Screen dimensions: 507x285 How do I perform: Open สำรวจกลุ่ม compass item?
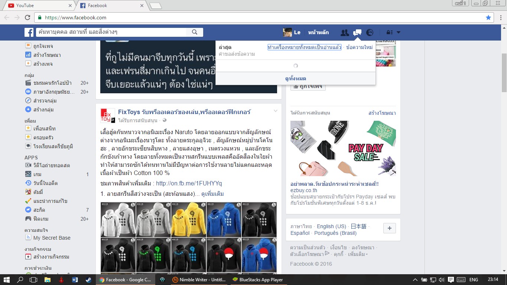pos(45,101)
